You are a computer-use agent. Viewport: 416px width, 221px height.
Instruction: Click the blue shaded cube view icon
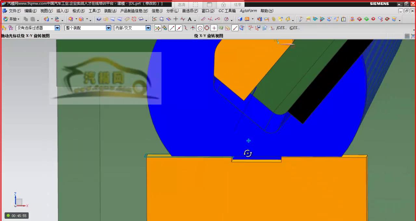(240, 19)
